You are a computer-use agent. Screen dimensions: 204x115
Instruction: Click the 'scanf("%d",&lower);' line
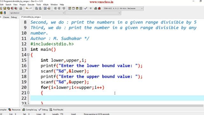tap(65, 71)
